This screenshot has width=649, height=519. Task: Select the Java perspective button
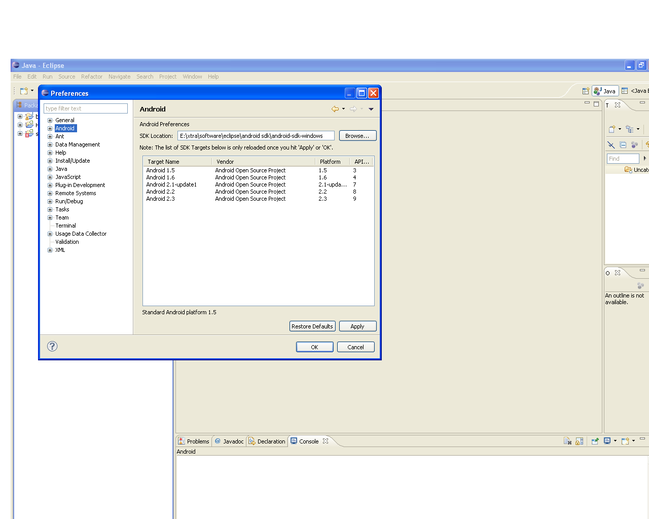[605, 91]
